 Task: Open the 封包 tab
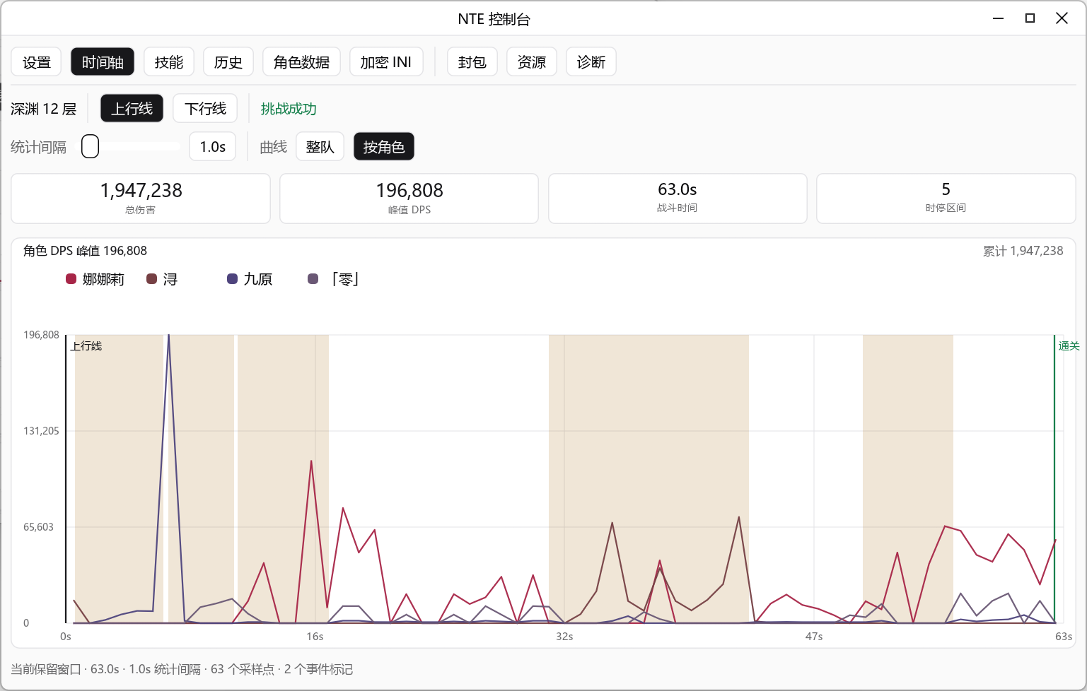click(472, 62)
